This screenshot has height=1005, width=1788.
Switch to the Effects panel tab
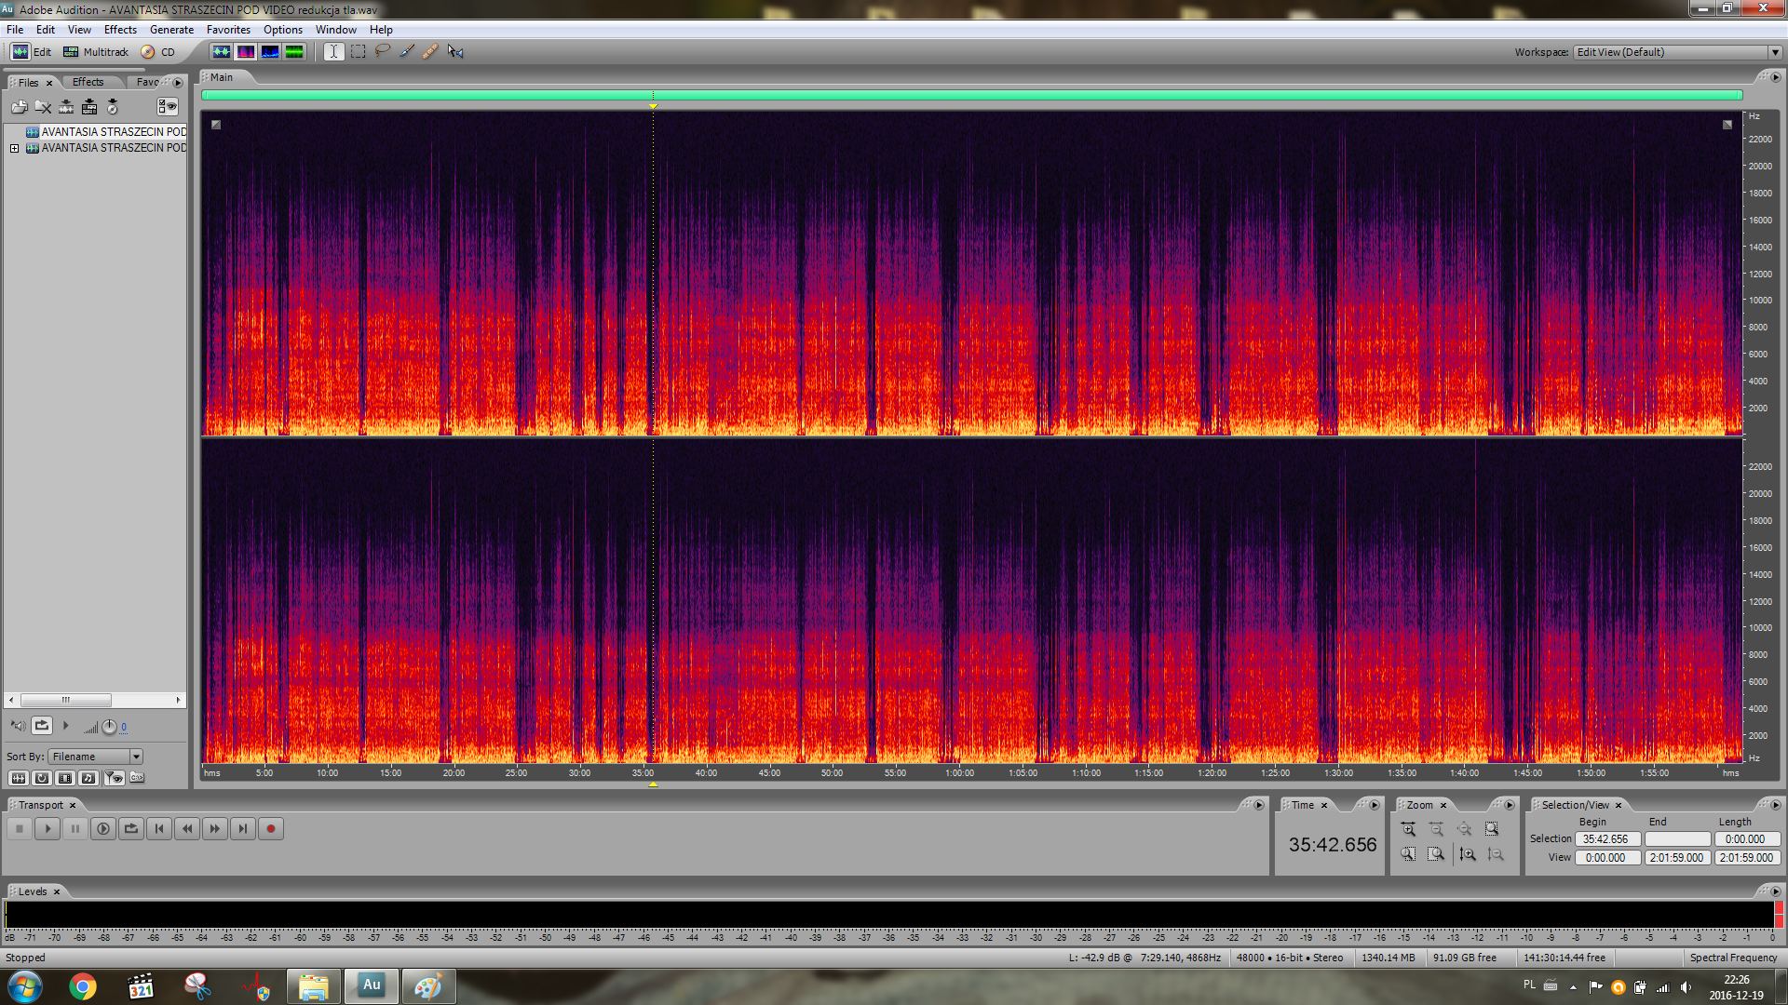[88, 82]
